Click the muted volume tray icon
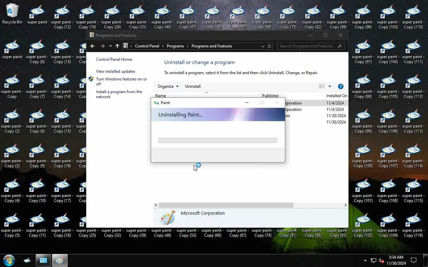This screenshot has height=267, width=428. (x=382, y=260)
